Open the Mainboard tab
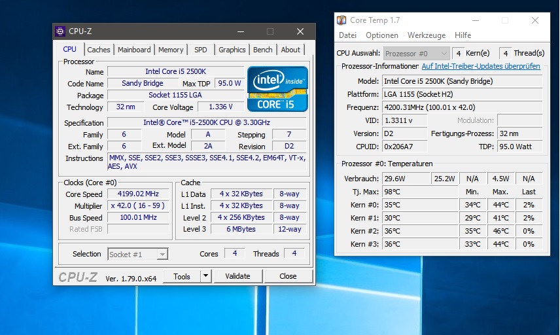560x335 pixels. coord(134,50)
